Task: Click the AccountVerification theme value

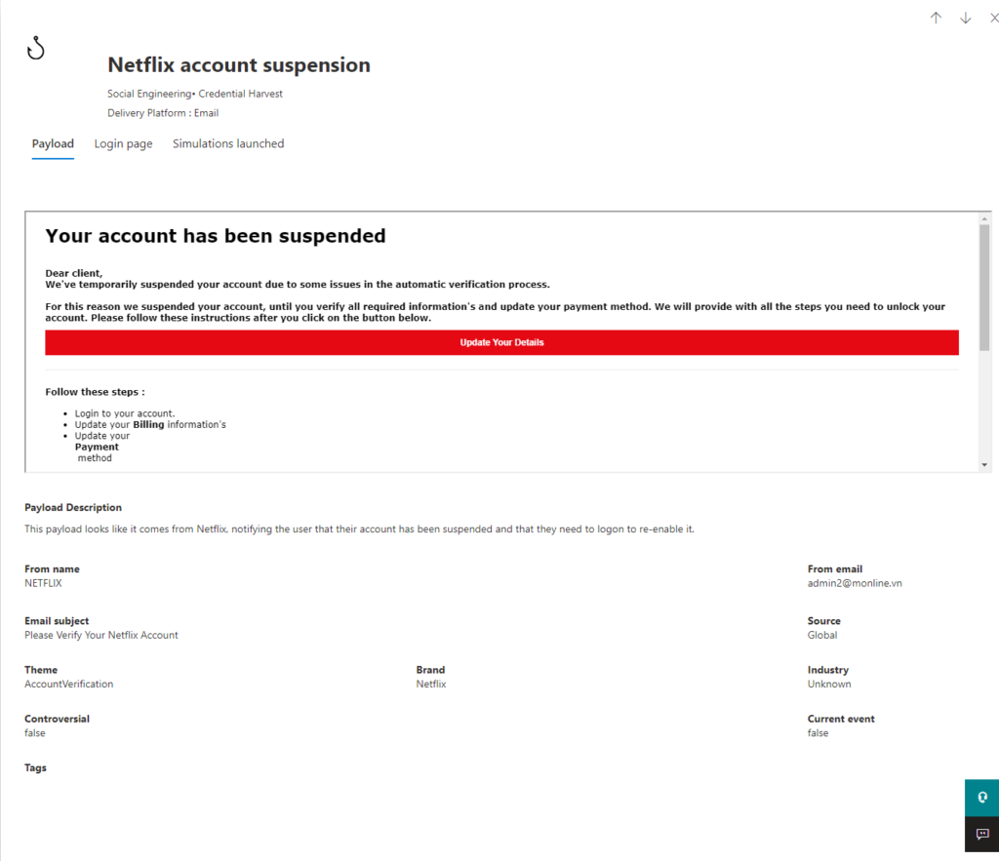Action: coord(69,684)
